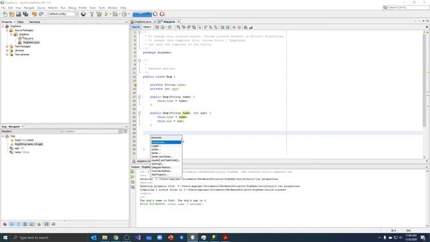Toggle Show Non-Public Members in Navigator
This screenshot has height=242, width=430.
tap(26, 224)
